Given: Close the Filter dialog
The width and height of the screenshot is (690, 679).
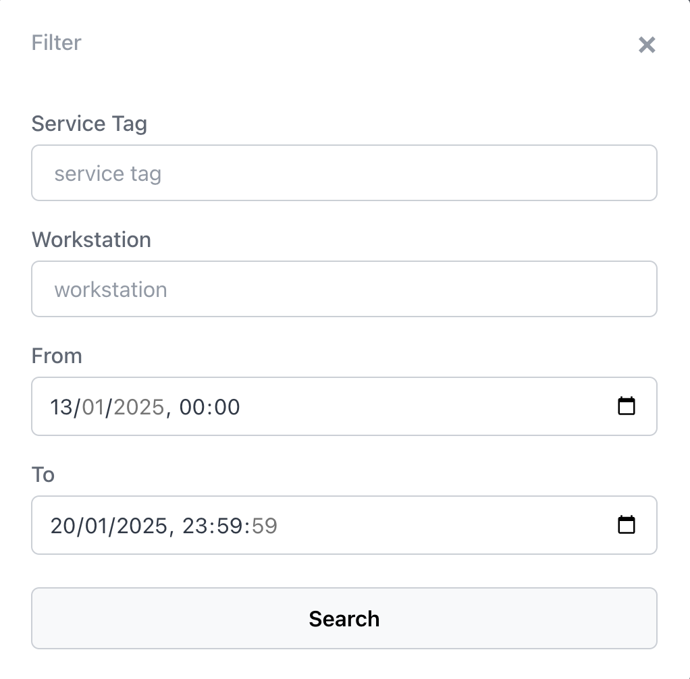Looking at the screenshot, I should (x=647, y=45).
